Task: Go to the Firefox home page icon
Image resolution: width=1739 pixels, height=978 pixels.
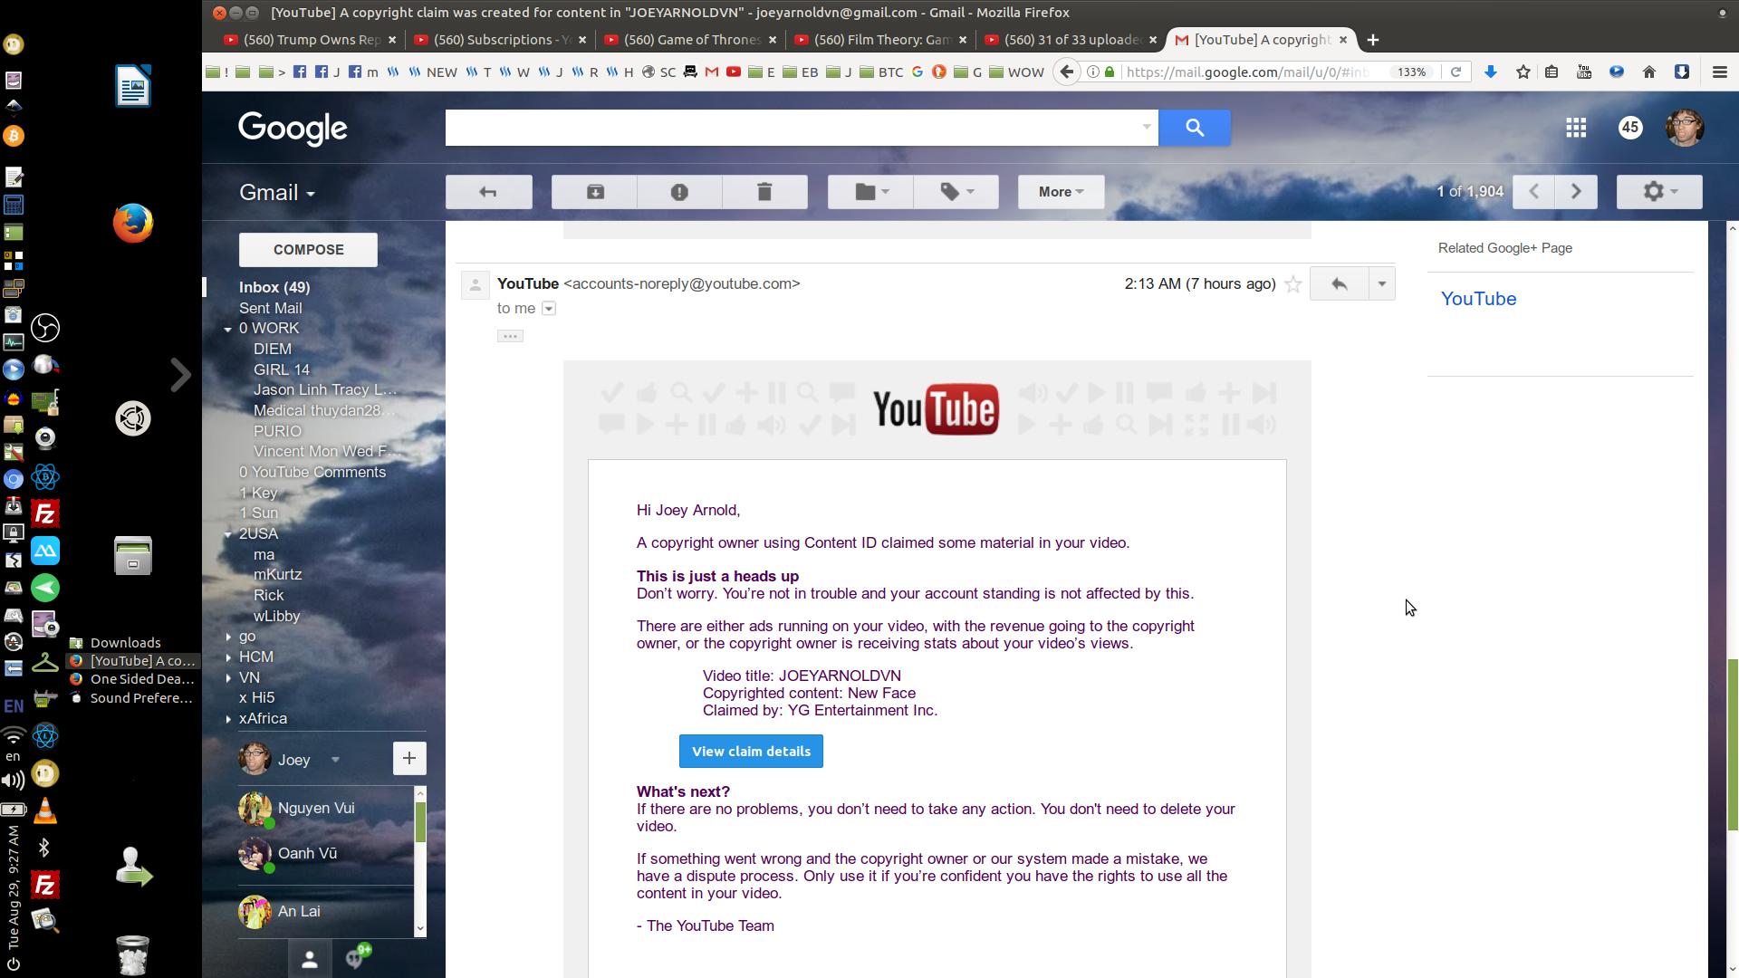Action: [1649, 72]
